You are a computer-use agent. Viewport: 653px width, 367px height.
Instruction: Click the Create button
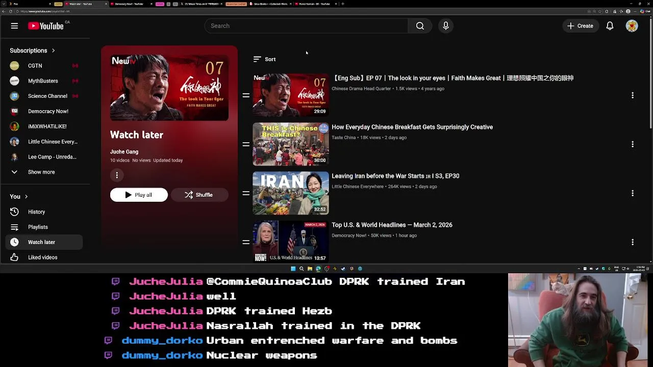(580, 26)
